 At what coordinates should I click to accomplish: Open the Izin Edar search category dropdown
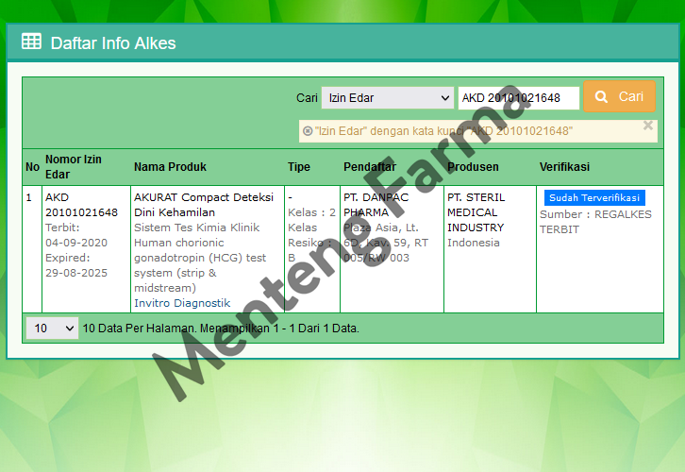pos(387,98)
